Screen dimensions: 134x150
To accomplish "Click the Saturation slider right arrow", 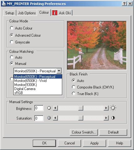I will (106, 118).
